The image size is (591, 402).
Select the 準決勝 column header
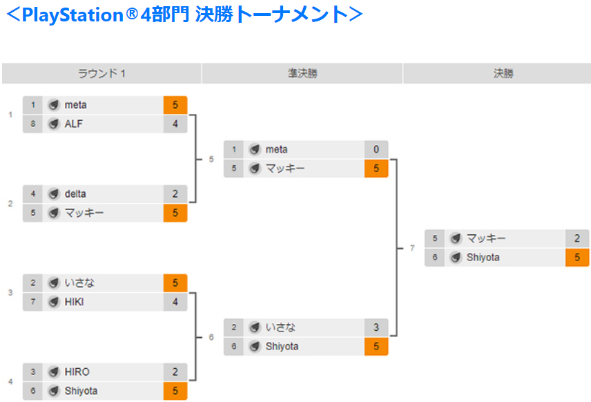[x=302, y=73]
